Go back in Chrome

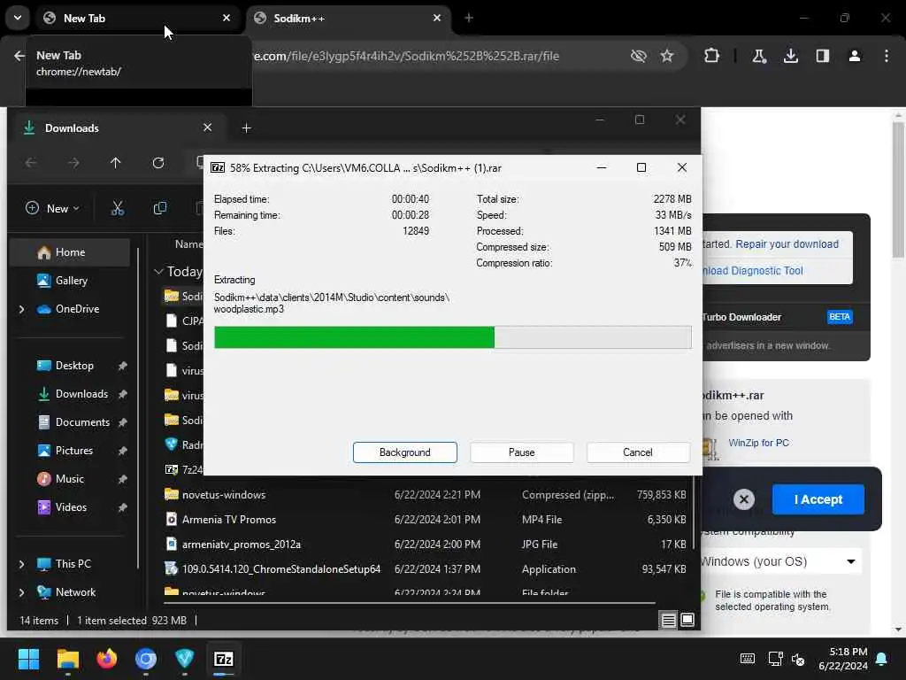[x=19, y=56]
